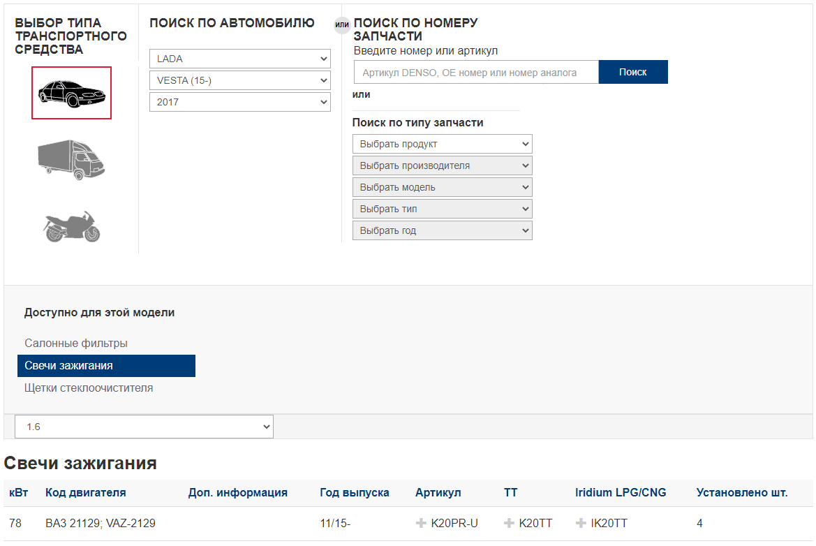Viewport: 816px width, 546px height.
Task: Click the 'кВт' column header
Action: pos(19,492)
